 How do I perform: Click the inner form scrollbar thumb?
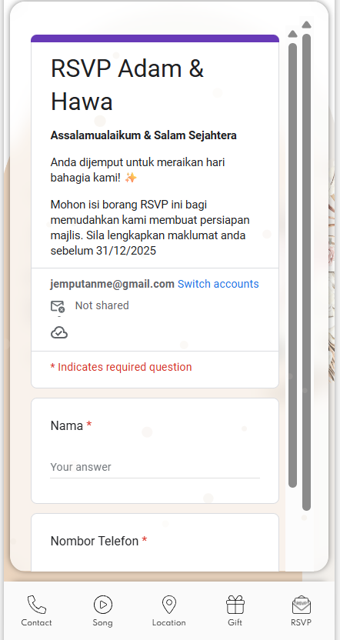tap(292, 265)
